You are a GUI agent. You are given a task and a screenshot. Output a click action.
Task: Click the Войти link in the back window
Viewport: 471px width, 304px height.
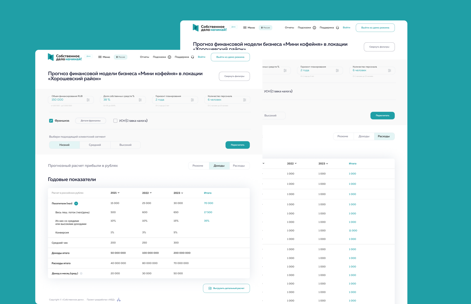(x=346, y=28)
